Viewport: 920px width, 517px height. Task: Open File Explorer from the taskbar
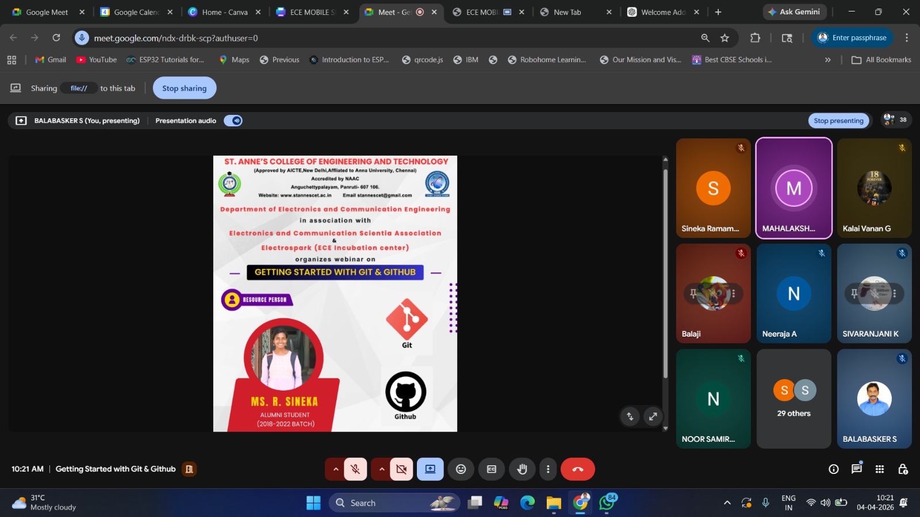[x=554, y=503]
